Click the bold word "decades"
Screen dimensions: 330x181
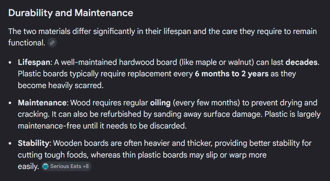click(x=301, y=62)
